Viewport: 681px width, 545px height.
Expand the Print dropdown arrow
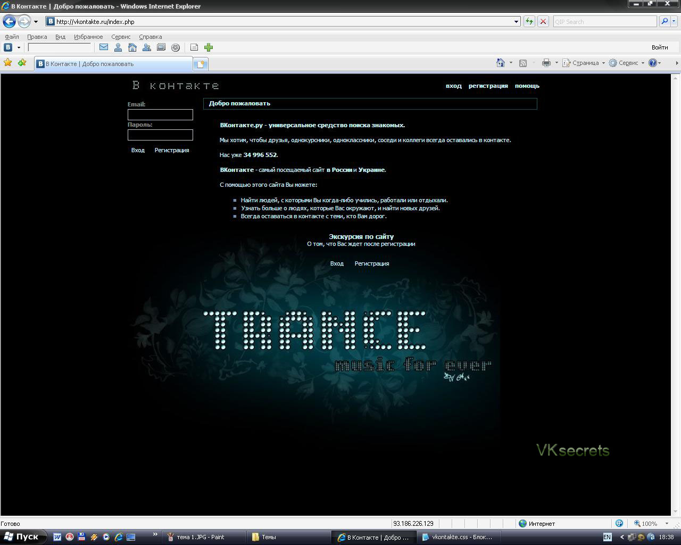(557, 63)
